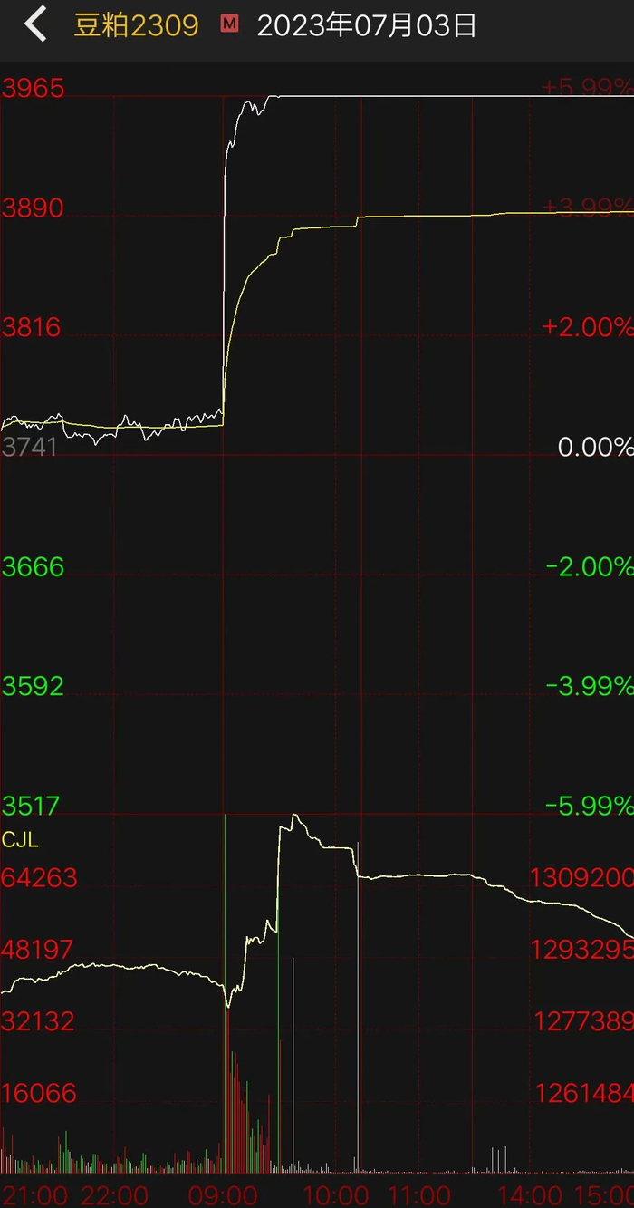Tap the back arrow icon
The width and height of the screenshot is (634, 1208).
pyautogui.click(x=34, y=24)
